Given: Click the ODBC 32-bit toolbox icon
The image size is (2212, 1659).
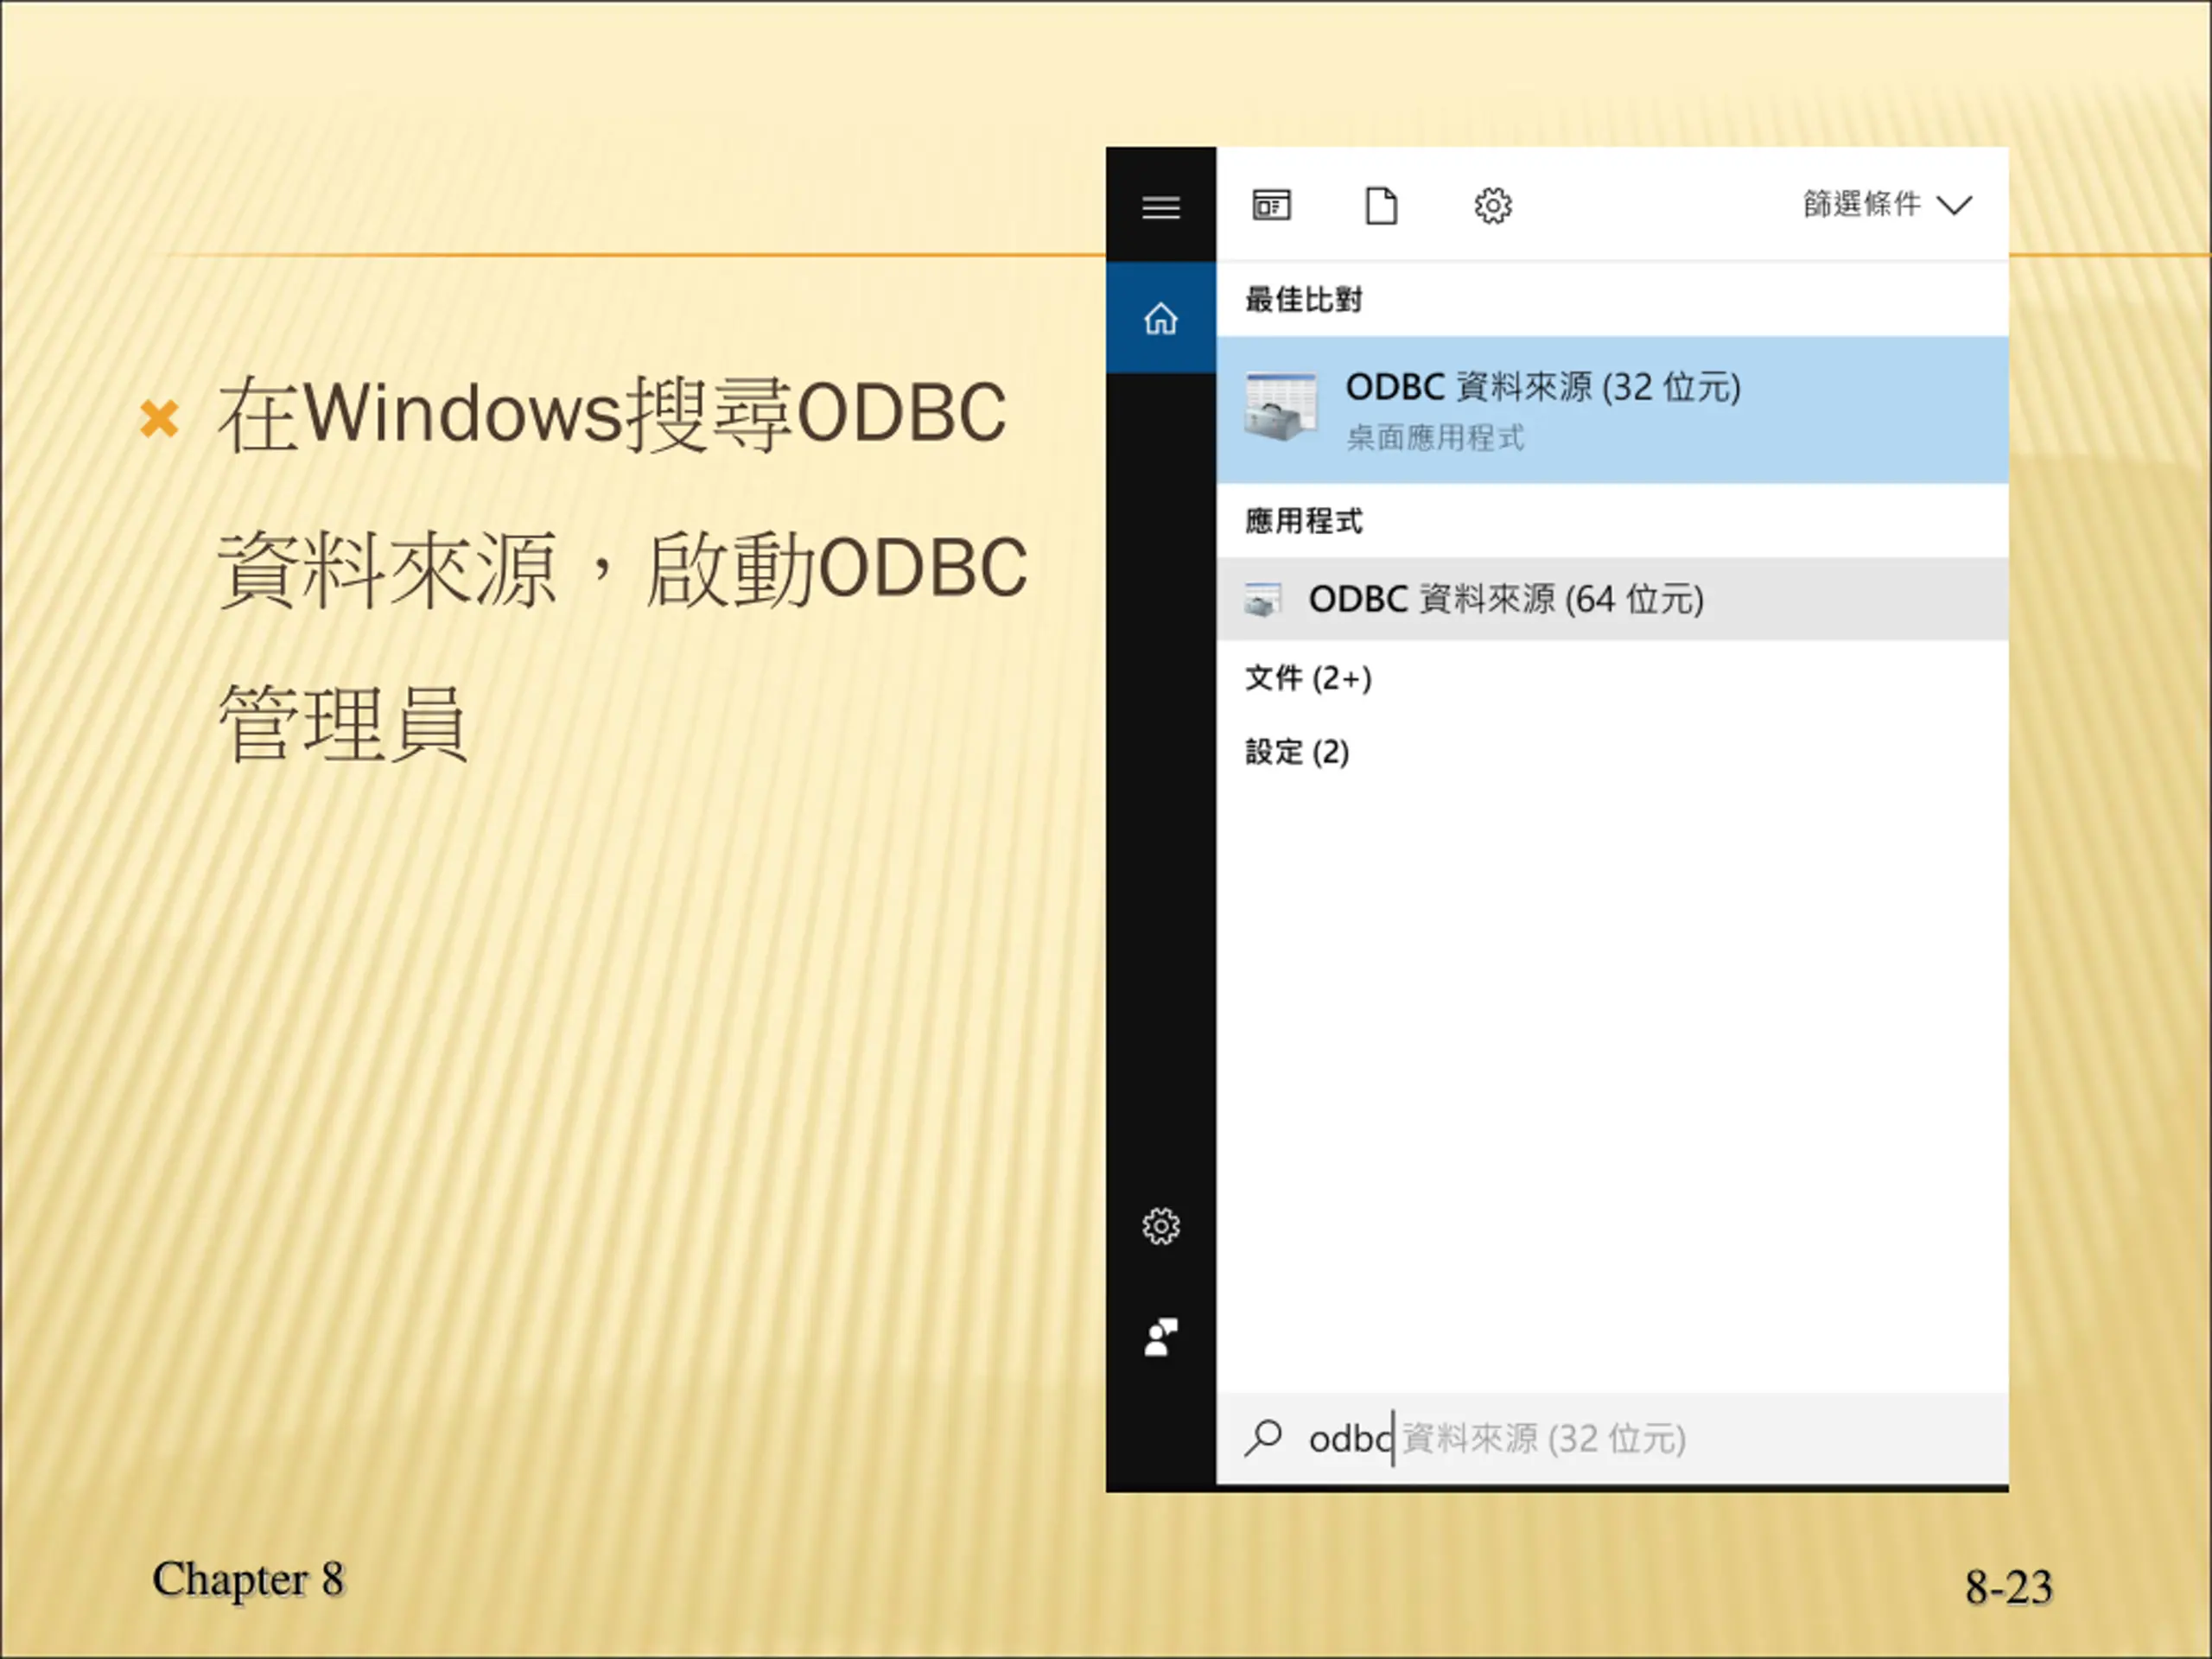Looking at the screenshot, I should coord(1281,407).
